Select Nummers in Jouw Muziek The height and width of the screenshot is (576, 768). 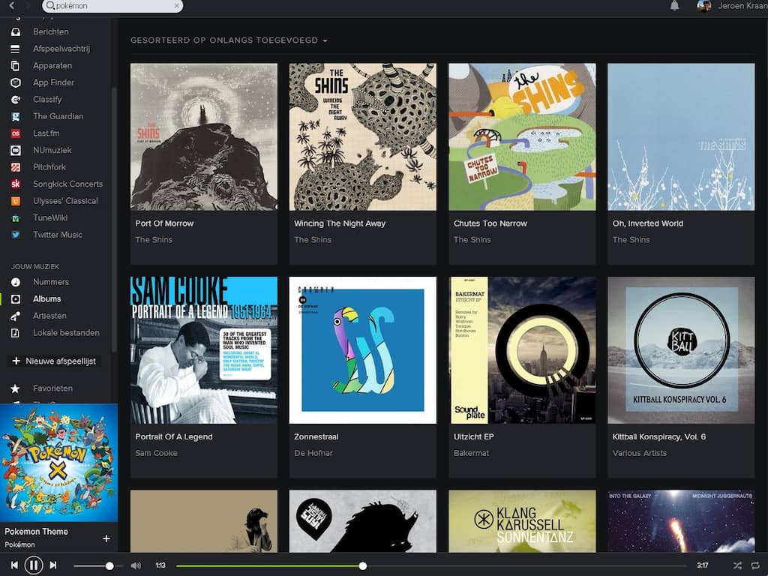pos(50,282)
